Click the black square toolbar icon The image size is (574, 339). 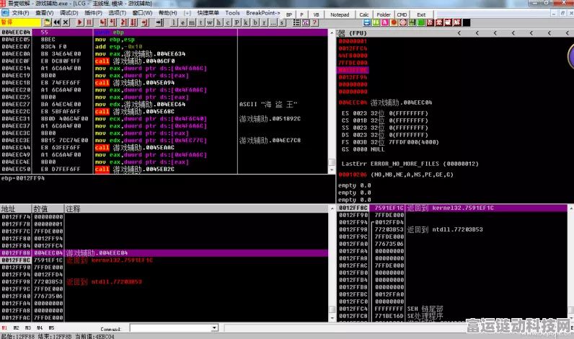467,22
